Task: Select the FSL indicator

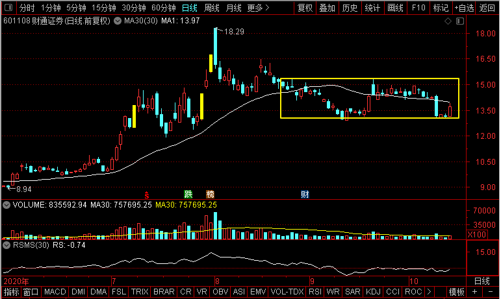Action: click(118, 292)
